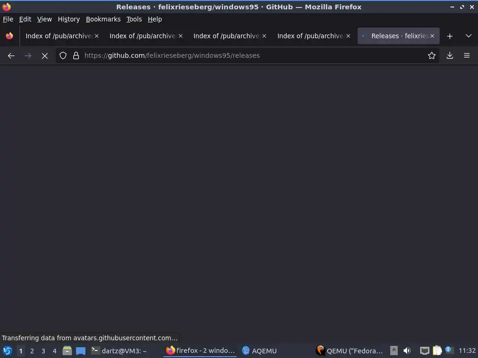Select firefox - 2 windows taskbar entry
The width and height of the screenshot is (478, 358).
[201, 351]
